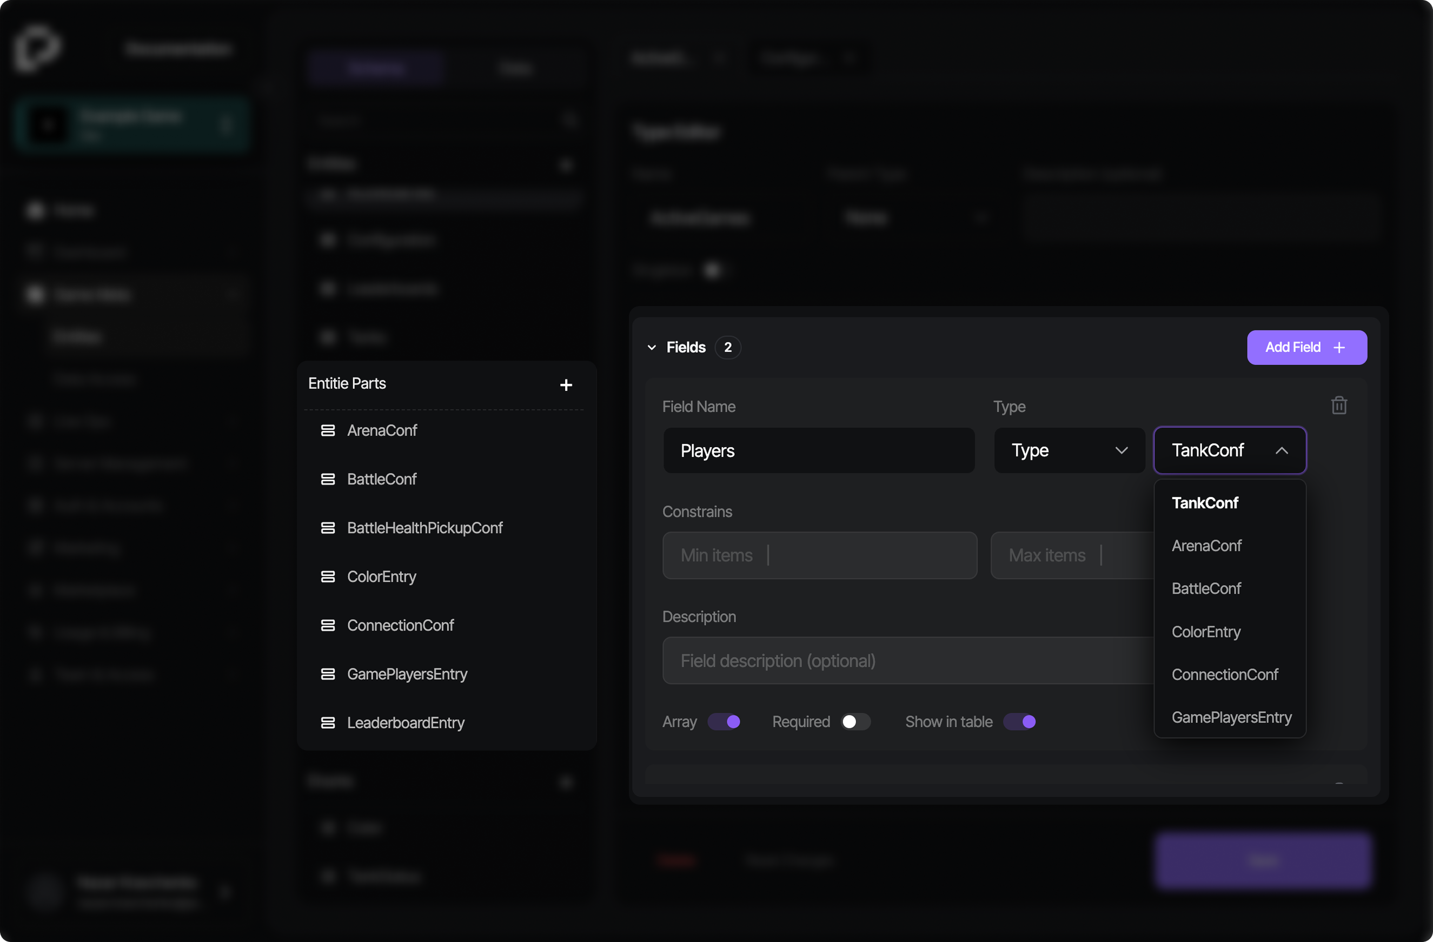Click the ColorEntry list icon
1433x942 pixels.
pyautogui.click(x=328, y=576)
